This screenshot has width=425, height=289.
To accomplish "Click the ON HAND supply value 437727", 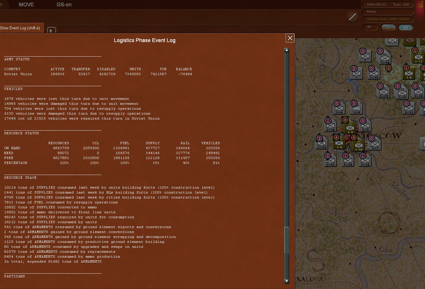I will 153,148.
